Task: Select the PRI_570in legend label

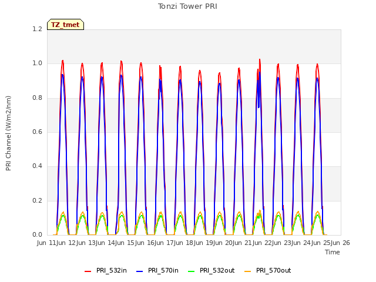Action: pos(163,270)
